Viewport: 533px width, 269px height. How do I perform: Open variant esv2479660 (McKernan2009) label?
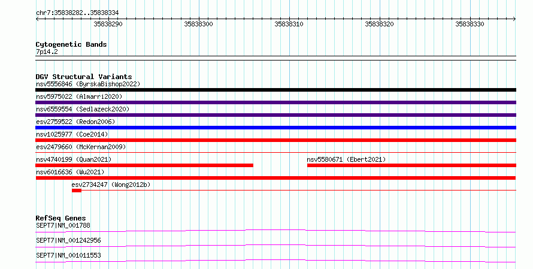tap(81, 147)
